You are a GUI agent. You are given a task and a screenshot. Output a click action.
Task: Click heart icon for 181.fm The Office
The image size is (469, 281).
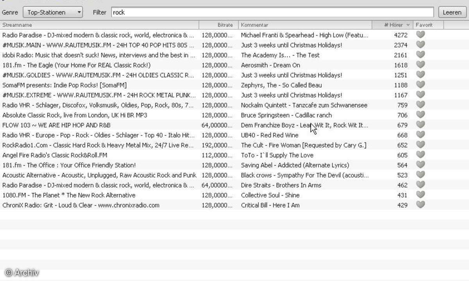(420, 165)
